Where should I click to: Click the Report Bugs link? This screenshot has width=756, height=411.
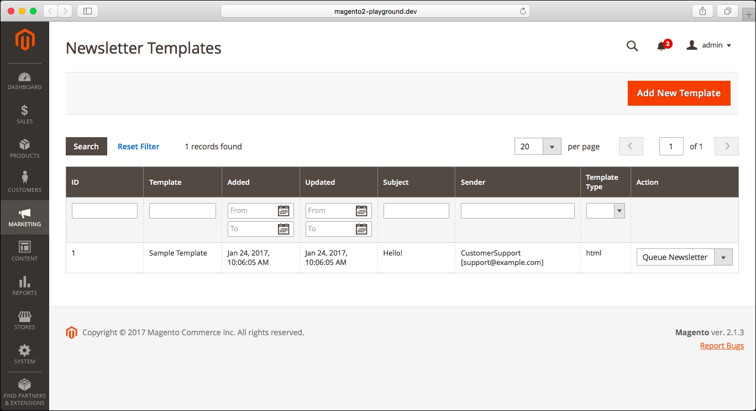coord(722,346)
